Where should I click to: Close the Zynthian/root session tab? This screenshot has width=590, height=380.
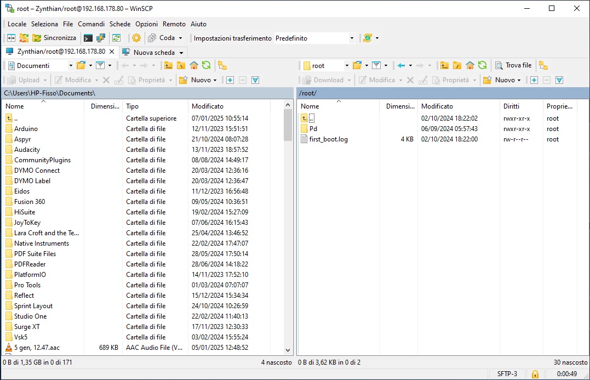click(x=112, y=52)
